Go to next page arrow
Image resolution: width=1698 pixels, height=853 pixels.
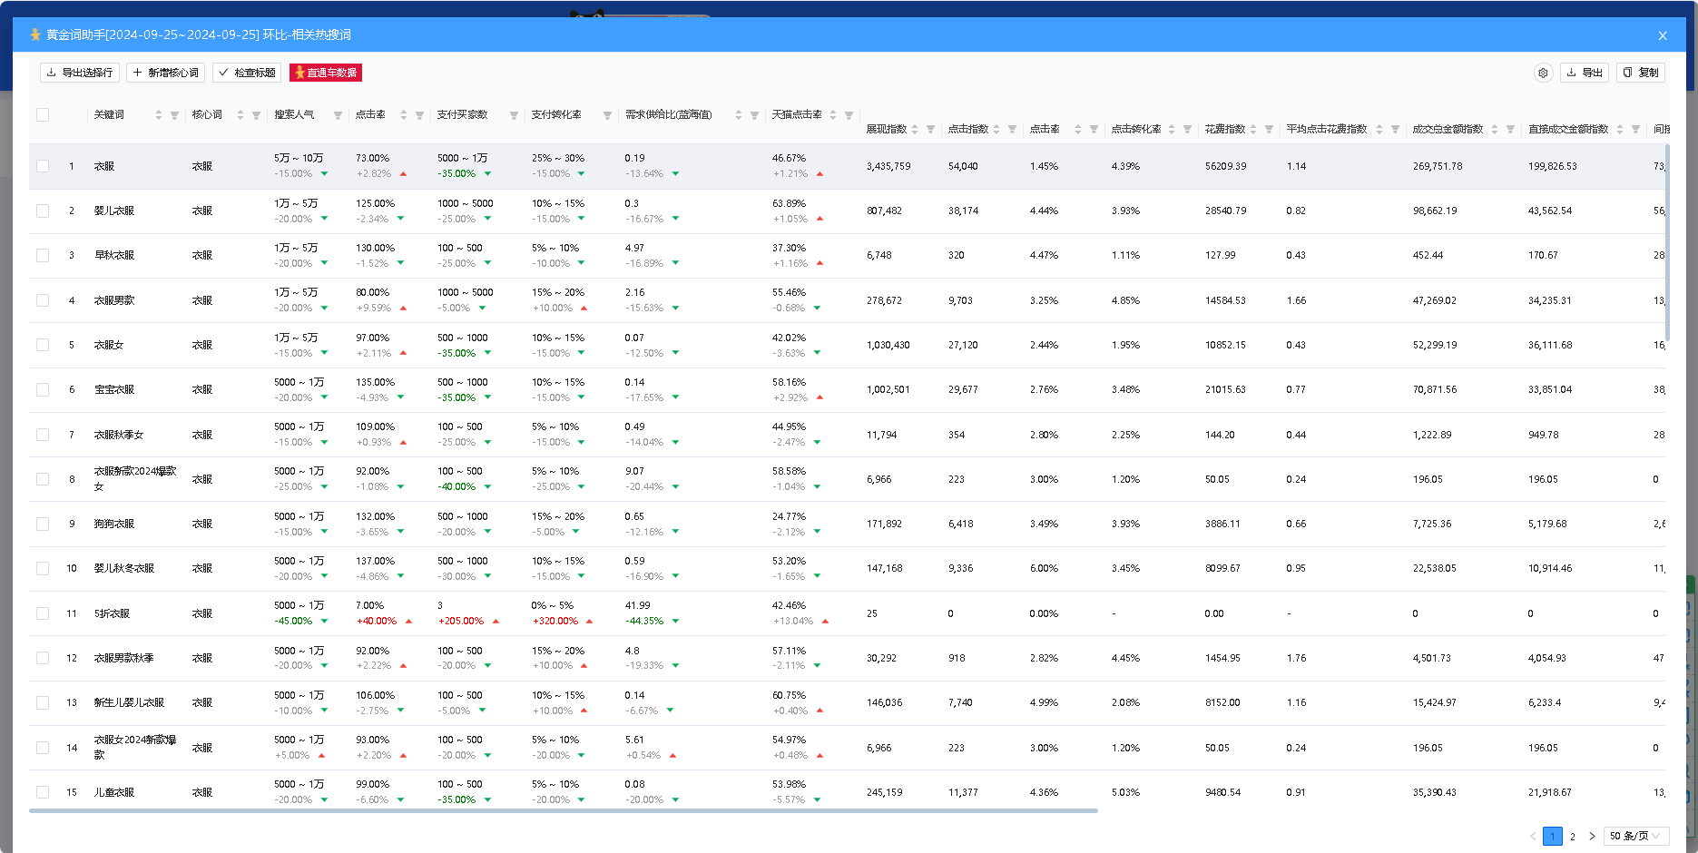point(1592,837)
